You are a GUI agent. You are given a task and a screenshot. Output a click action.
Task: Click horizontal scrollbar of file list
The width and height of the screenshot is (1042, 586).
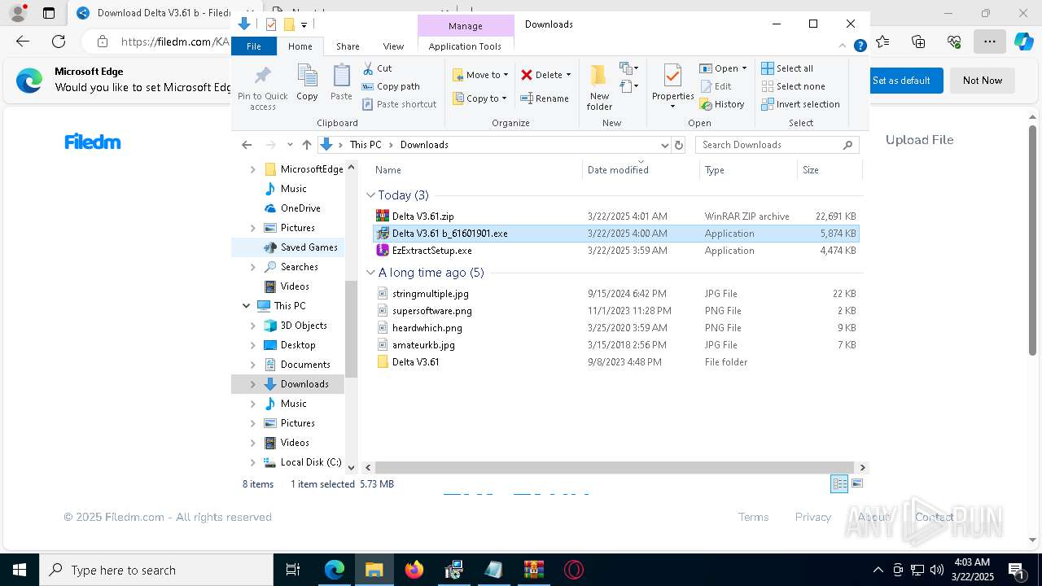615,467
